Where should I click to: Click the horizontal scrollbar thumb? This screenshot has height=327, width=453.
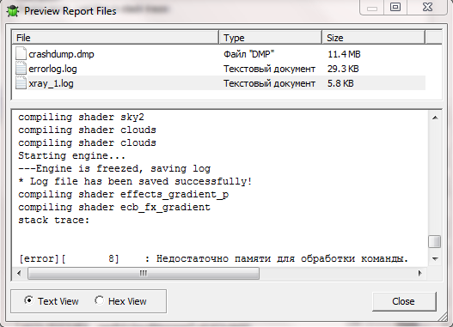144,273
